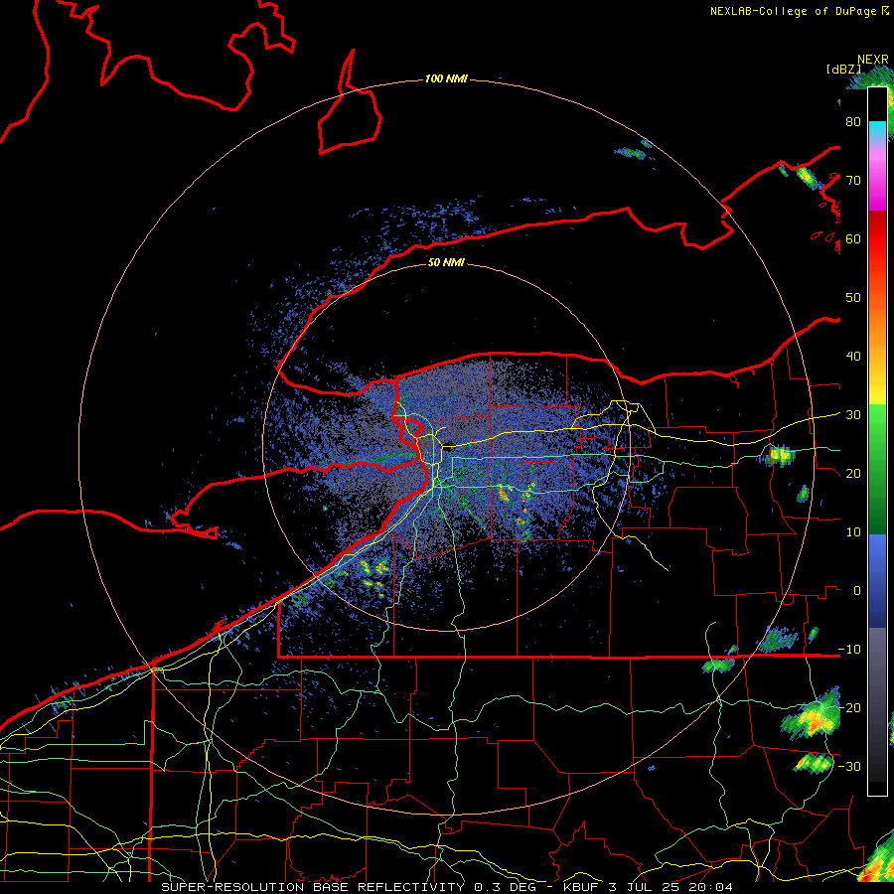The height and width of the screenshot is (894, 894).
Task: Click the 100 NMI range ring label
Action: (446, 78)
